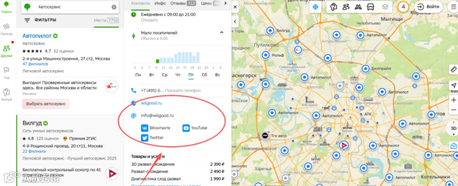Zoom in the map with plus
The image size is (458, 186).
coord(454,100)
